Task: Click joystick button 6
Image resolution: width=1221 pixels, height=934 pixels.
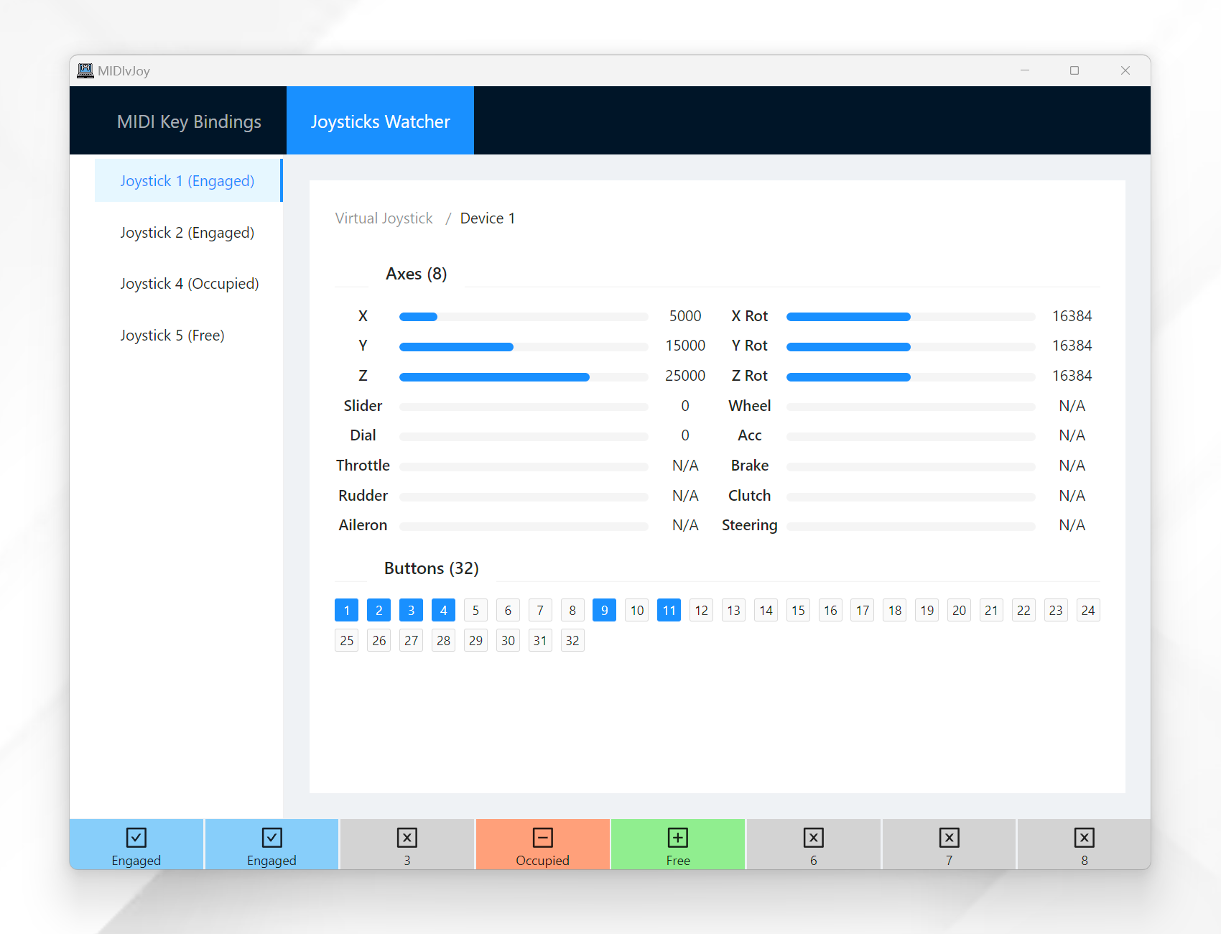Action: [x=508, y=610]
